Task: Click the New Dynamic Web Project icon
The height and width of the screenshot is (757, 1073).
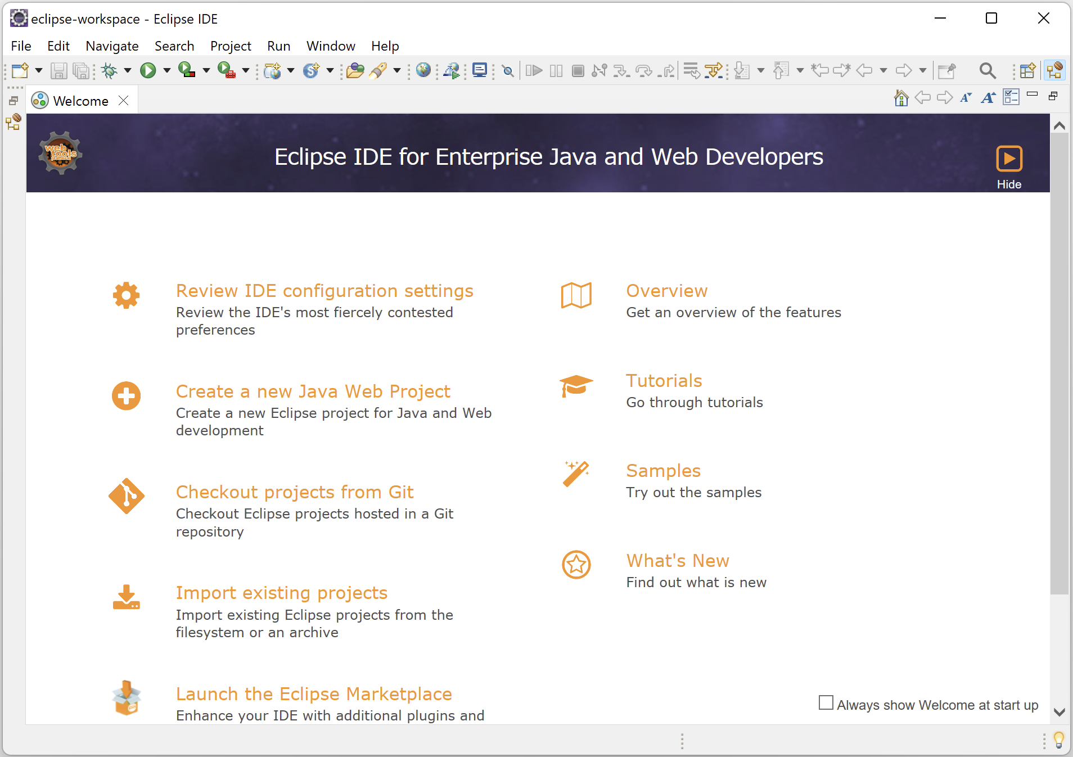Action: click(273, 71)
